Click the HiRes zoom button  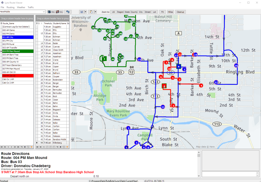pos(170,12)
